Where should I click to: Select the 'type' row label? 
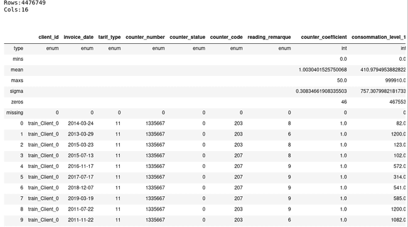coord(18,48)
